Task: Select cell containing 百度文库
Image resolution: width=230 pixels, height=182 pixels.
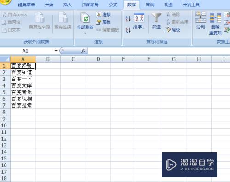Action: pyautogui.click(x=23, y=85)
